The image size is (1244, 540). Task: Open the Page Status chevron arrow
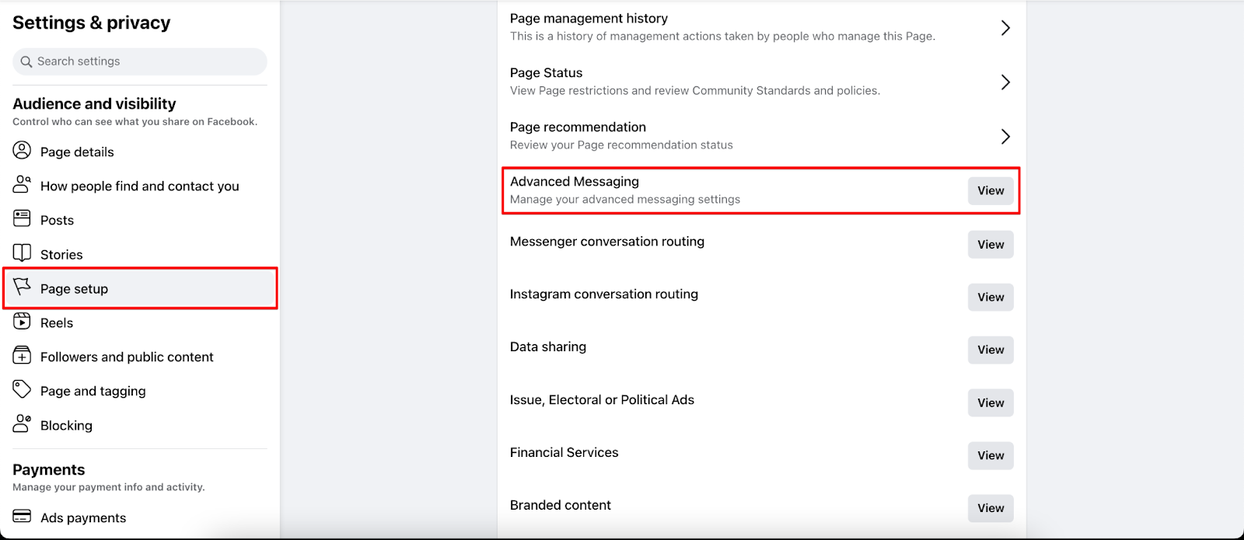pyautogui.click(x=1005, y=82)
